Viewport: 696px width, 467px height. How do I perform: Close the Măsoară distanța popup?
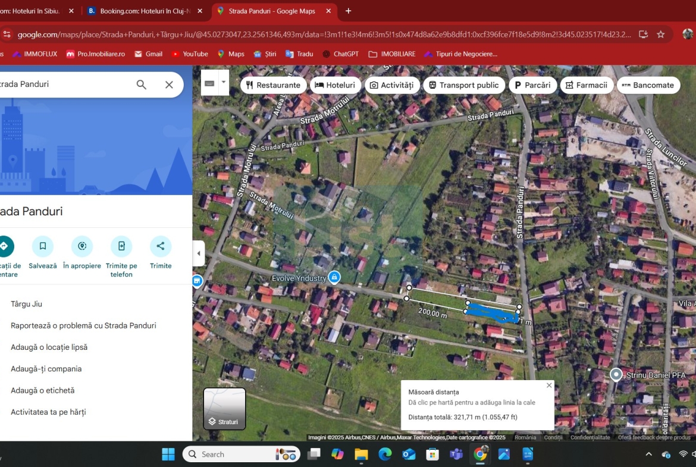click(x=549, y=385)
